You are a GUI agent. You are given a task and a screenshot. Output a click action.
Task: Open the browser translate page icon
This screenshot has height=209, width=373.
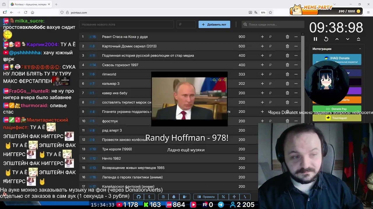pos(256,12)
